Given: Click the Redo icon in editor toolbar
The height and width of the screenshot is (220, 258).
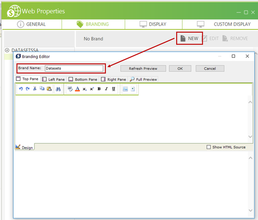Looking at the screenshot, I should click(x=28, y=89).
